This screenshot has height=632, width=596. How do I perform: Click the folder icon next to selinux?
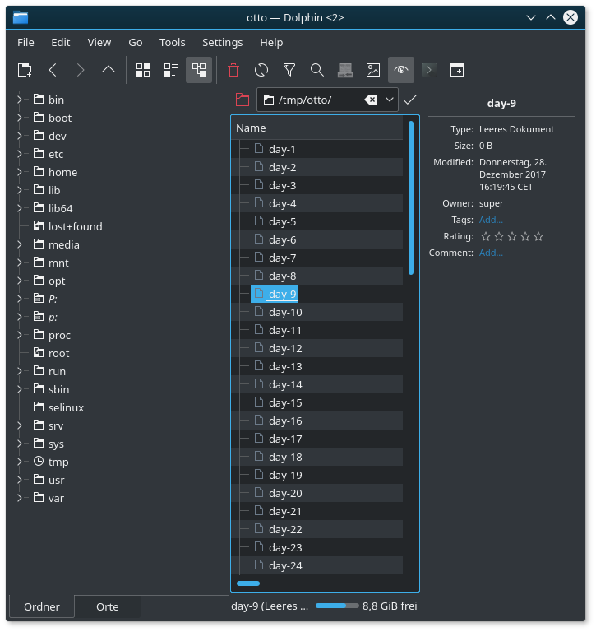[39, 407]
